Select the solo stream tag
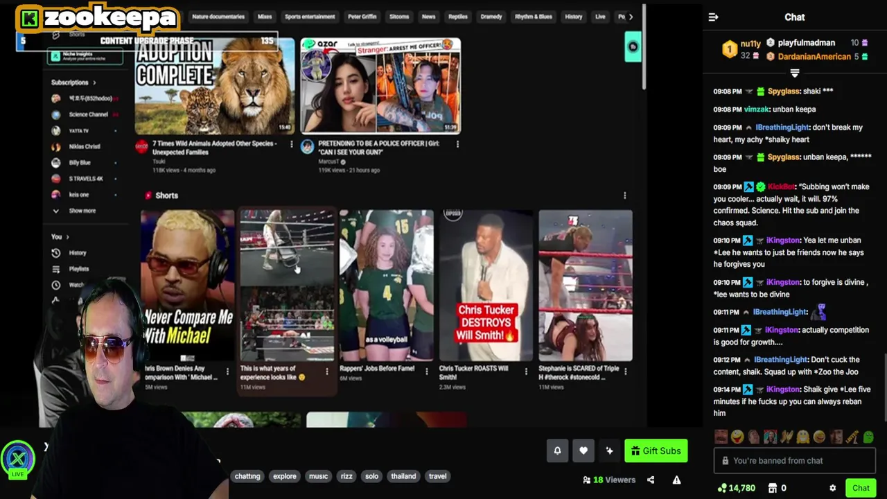 point(371,476)
